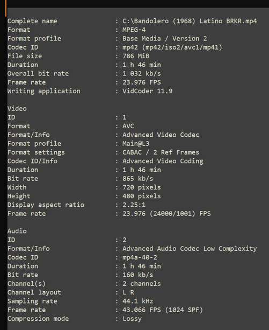269x330 pixels.
Task: Select the Display aspect ratio 2.25:1 value
Action: (134, 205)
